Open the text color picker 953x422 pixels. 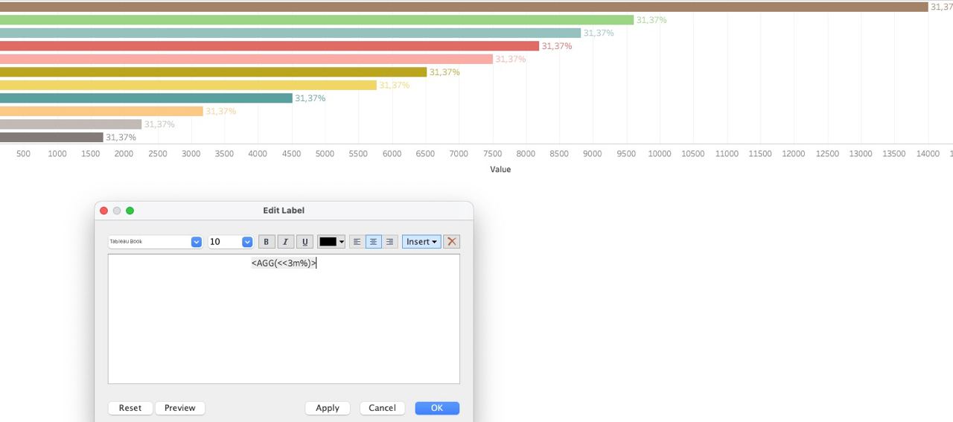pyautogui.click(x=331, y=242)
